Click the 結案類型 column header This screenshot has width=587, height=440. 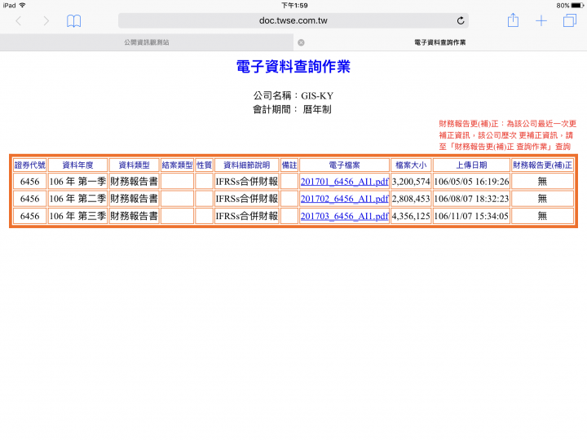click(177, 165)
